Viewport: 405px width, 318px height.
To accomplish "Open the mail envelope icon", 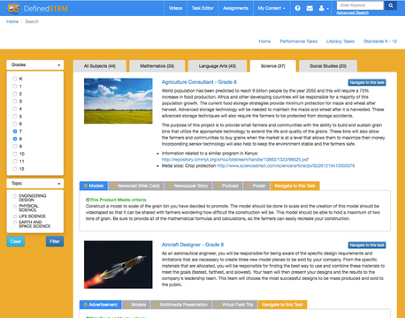I will click(x=309, y=8).
